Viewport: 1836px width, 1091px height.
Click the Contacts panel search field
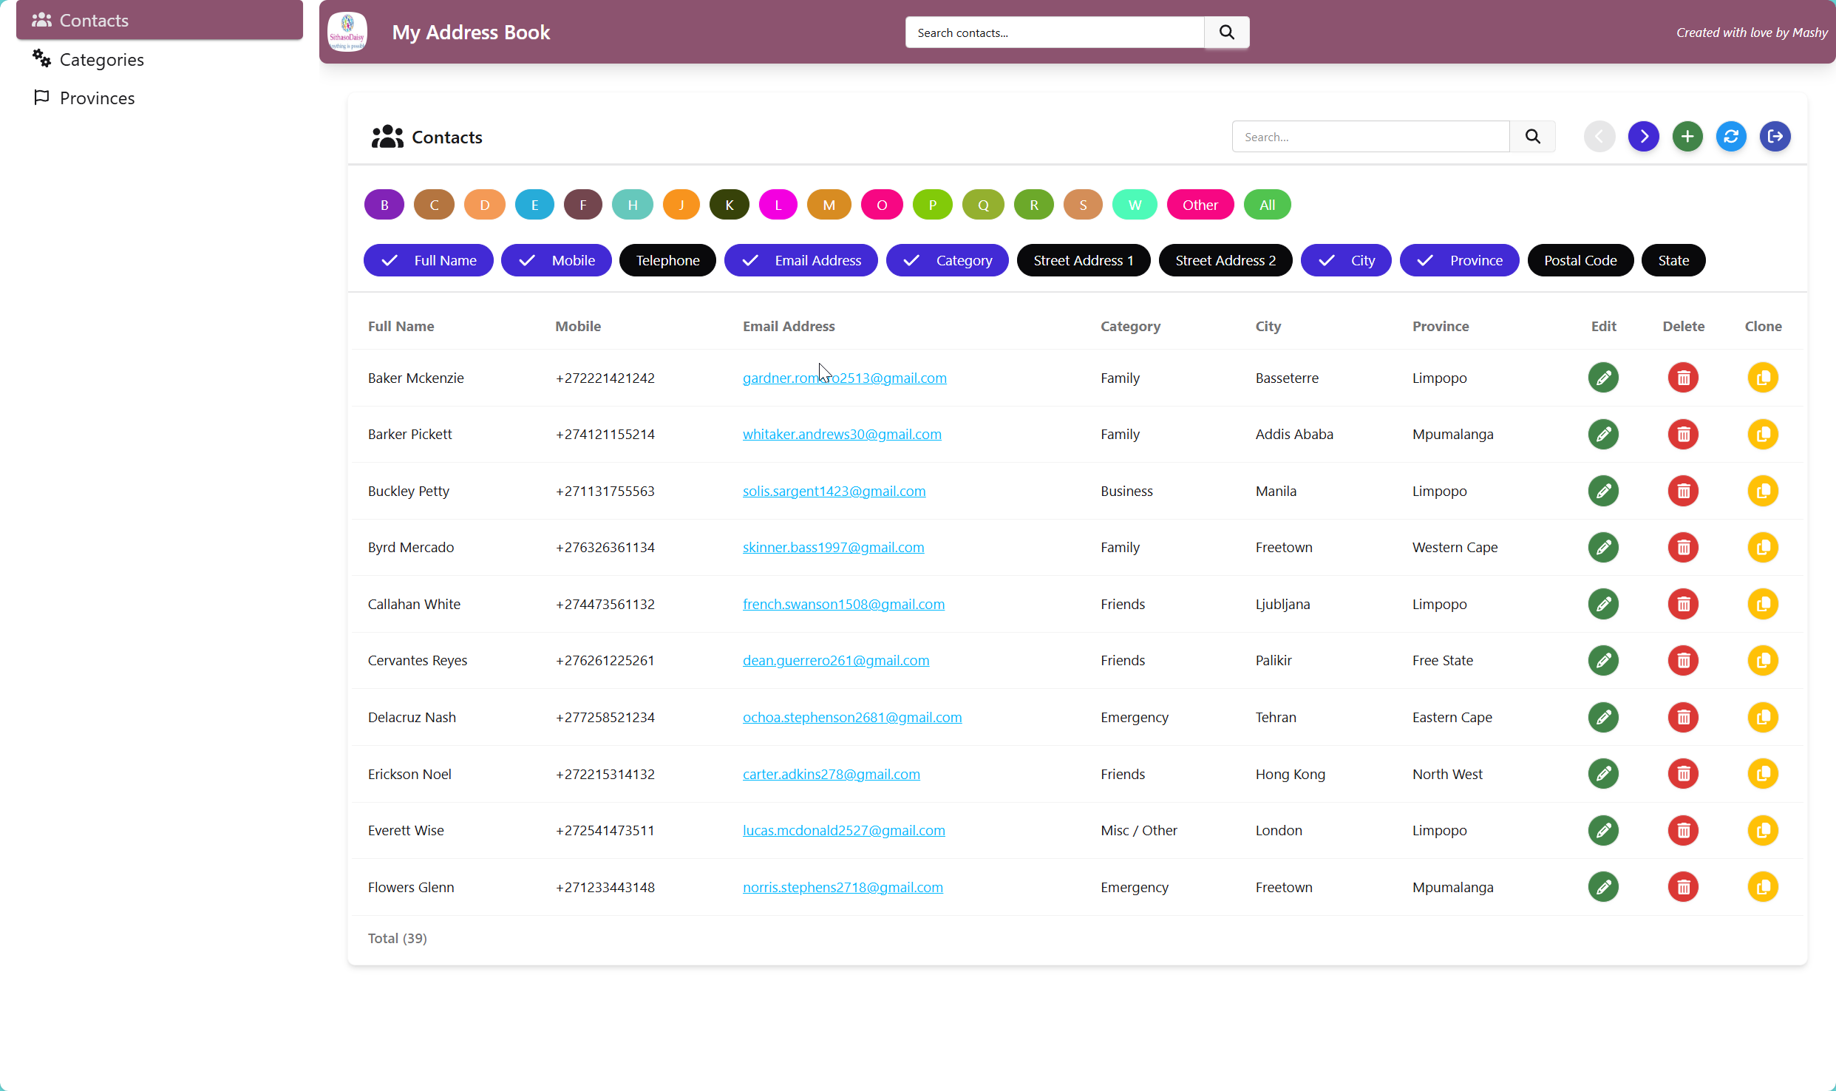[1370, 137]
